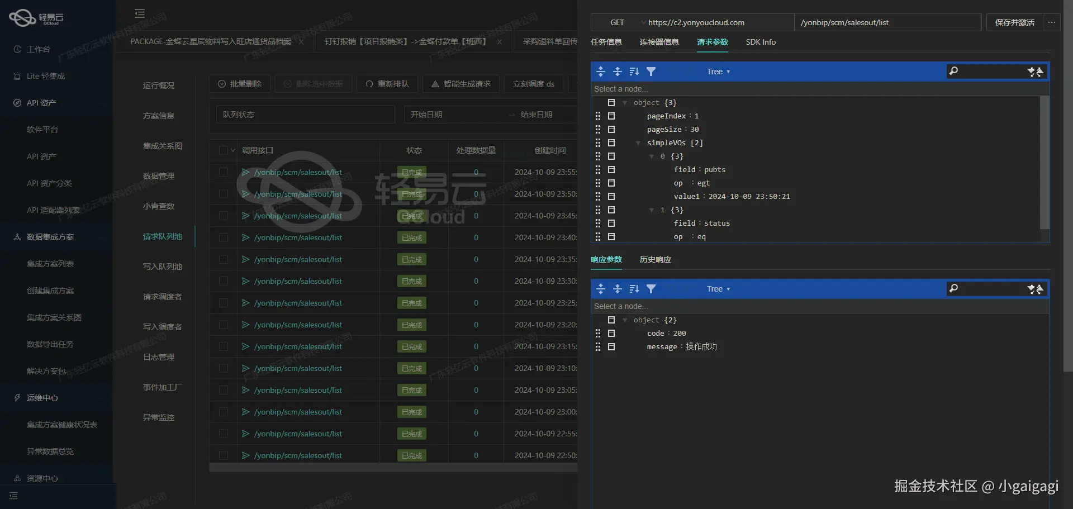Collapse the request root object {3} node
The width and height of the screenshot is (1073, 509).
(x=625, y=103)
